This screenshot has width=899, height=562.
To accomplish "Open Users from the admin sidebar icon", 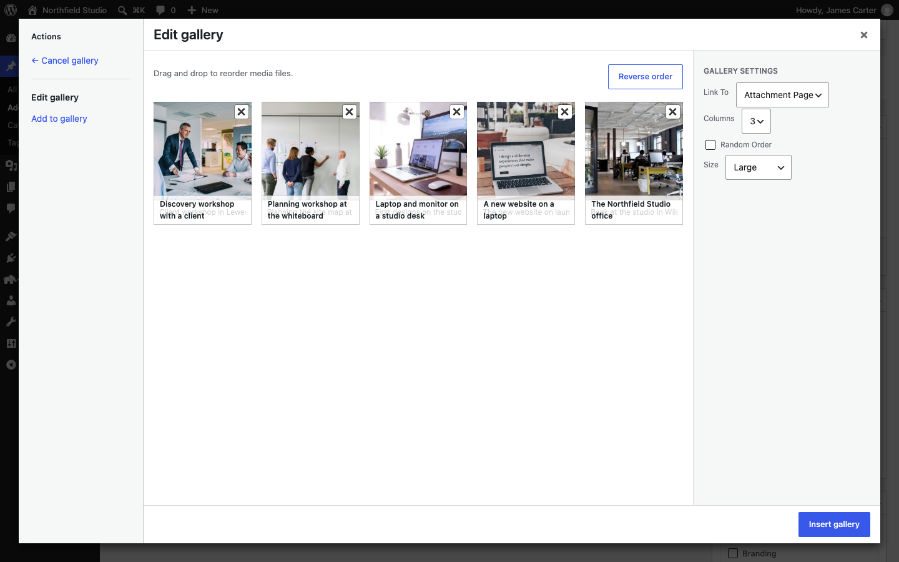I will [11, 300].
